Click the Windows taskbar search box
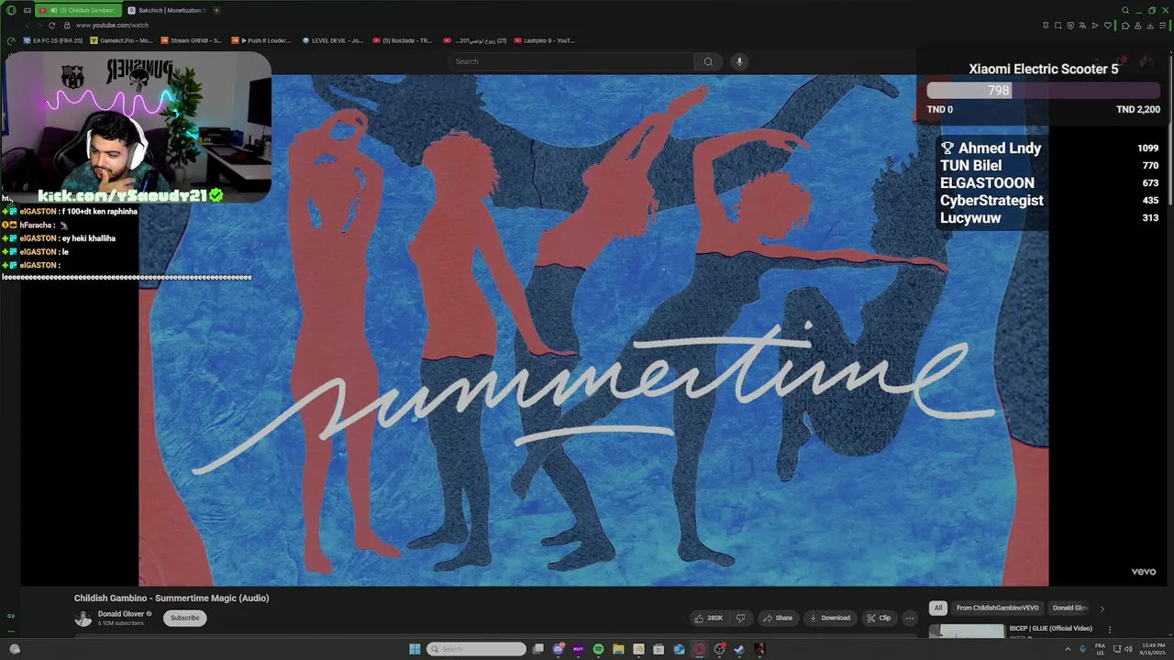The height and width of the screenshot is (660, 1174). pyautogui.click(x=477, y=649)
